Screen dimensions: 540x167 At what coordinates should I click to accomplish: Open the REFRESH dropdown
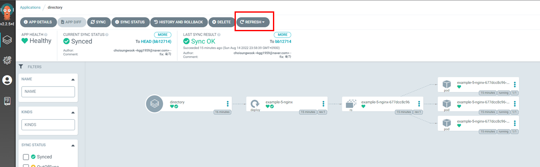click(x=253, y=22)
